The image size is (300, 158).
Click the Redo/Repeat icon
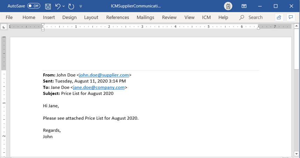tap(71, 6)
